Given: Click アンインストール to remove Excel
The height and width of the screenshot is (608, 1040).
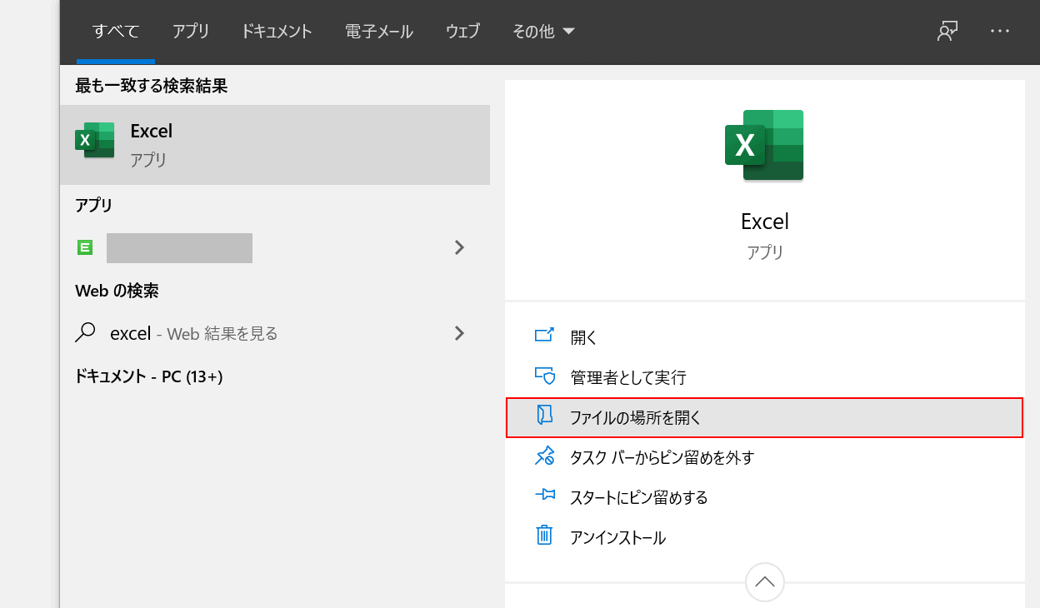Looking at the screenshot, I should point(617,537).
